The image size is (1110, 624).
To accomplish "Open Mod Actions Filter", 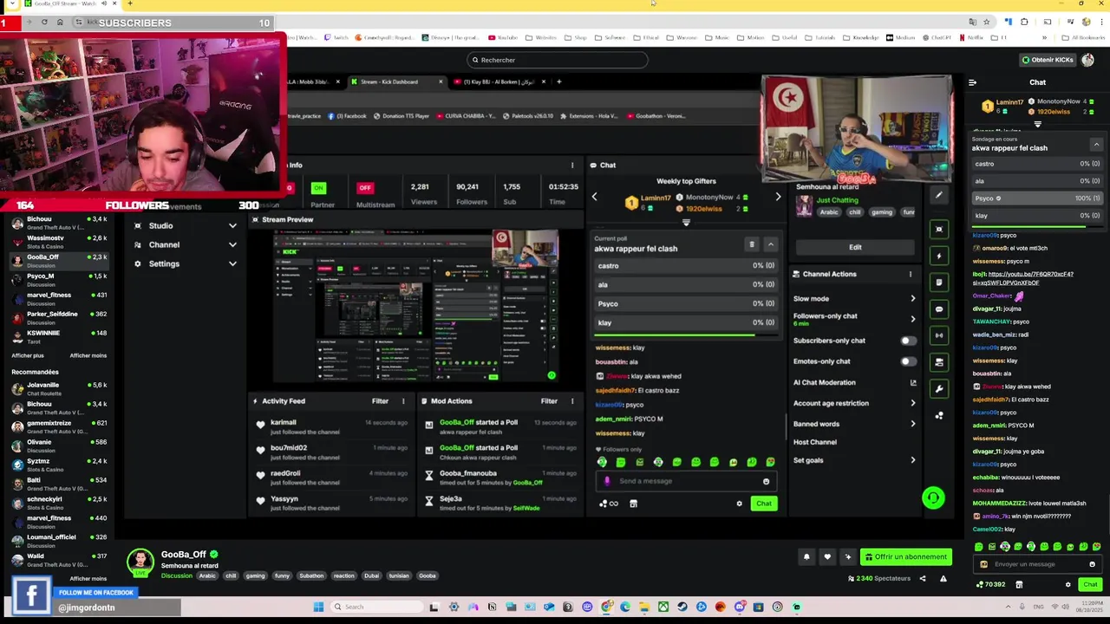I will coord(549,401).
